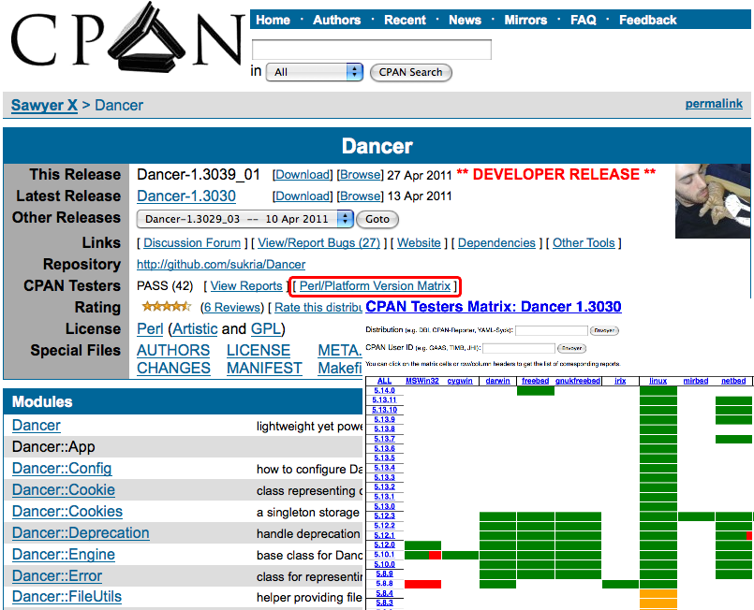Click in the CPAN search text field
This screenshot has height=610, width=754.
372,50
